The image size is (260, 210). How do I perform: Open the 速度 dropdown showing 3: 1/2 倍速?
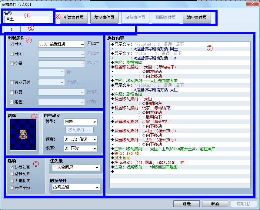click(81, 139)
